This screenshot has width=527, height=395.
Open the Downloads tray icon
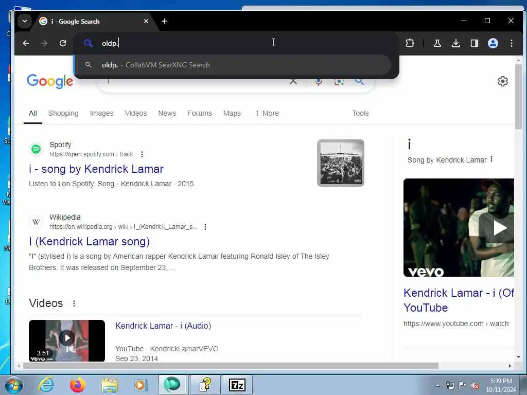456,43
